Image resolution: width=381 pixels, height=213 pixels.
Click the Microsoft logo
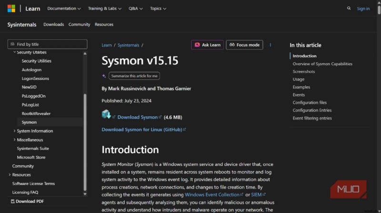pos(11,9)
